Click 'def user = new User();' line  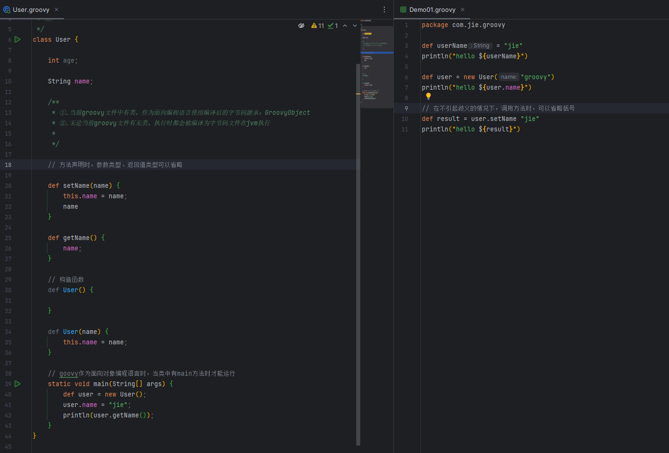(x=104, y=394)
